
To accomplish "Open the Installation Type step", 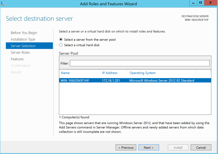I will point(23,39).
